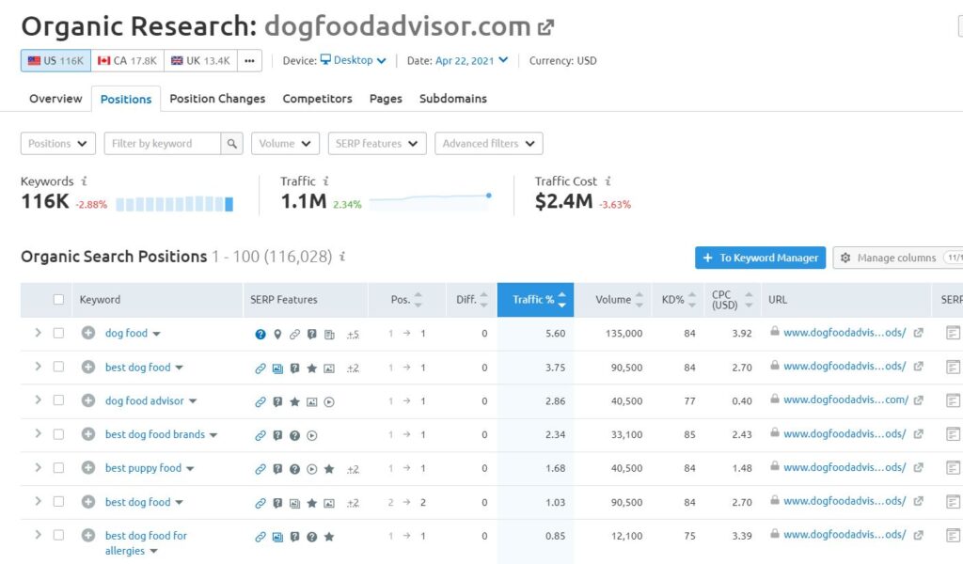
Task: Click SERP snapshot icon in 'best dog food brands' row
Action: click(x=953, y=434)
